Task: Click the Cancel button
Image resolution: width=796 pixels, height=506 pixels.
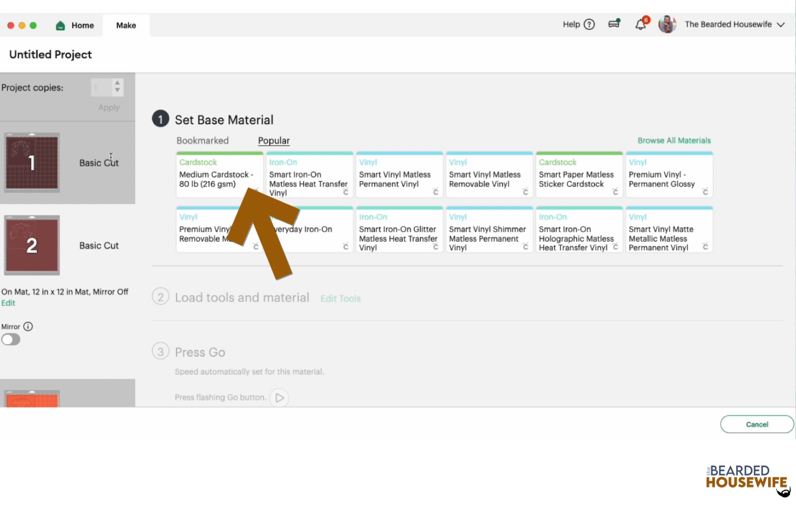Action: (757, 424)
